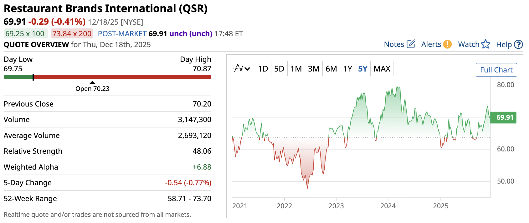The image size is (529, 223).
Task: Switch chart to 3M range
Action: pyautogui.click(x=314, y=69)
